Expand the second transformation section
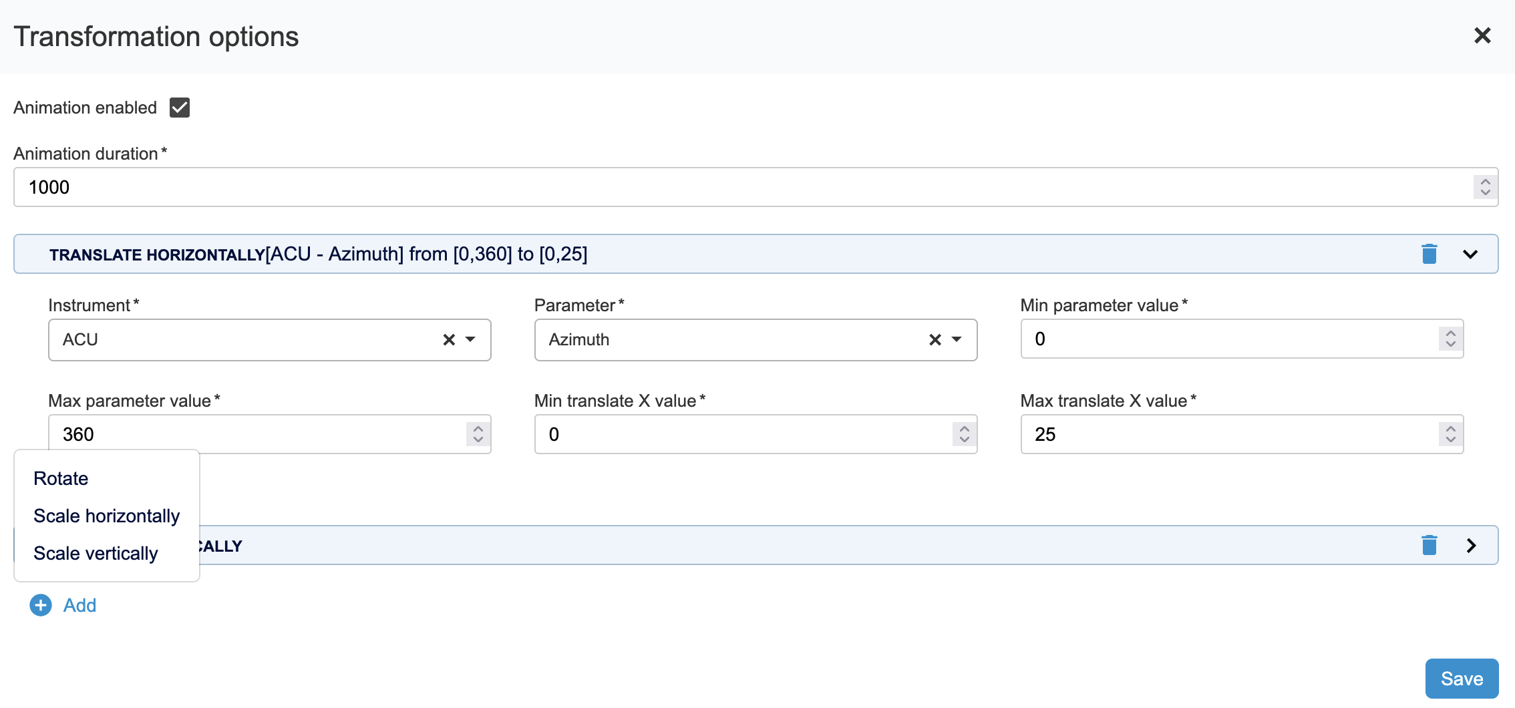1515x708 pixels. 1470,545
